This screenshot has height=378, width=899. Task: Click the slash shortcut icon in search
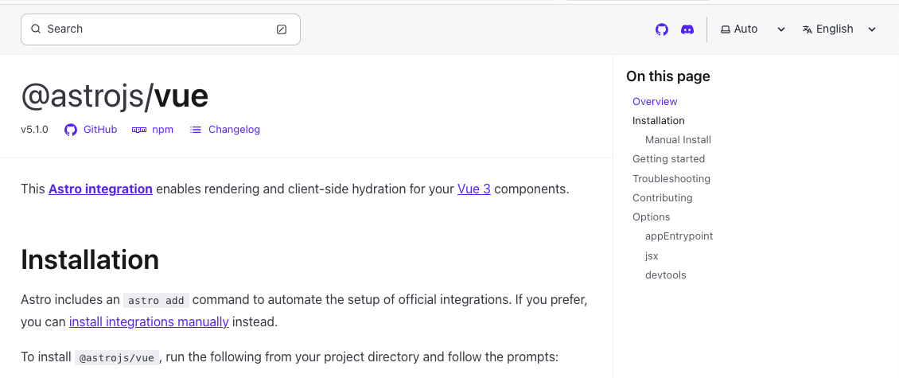point(282,29)
